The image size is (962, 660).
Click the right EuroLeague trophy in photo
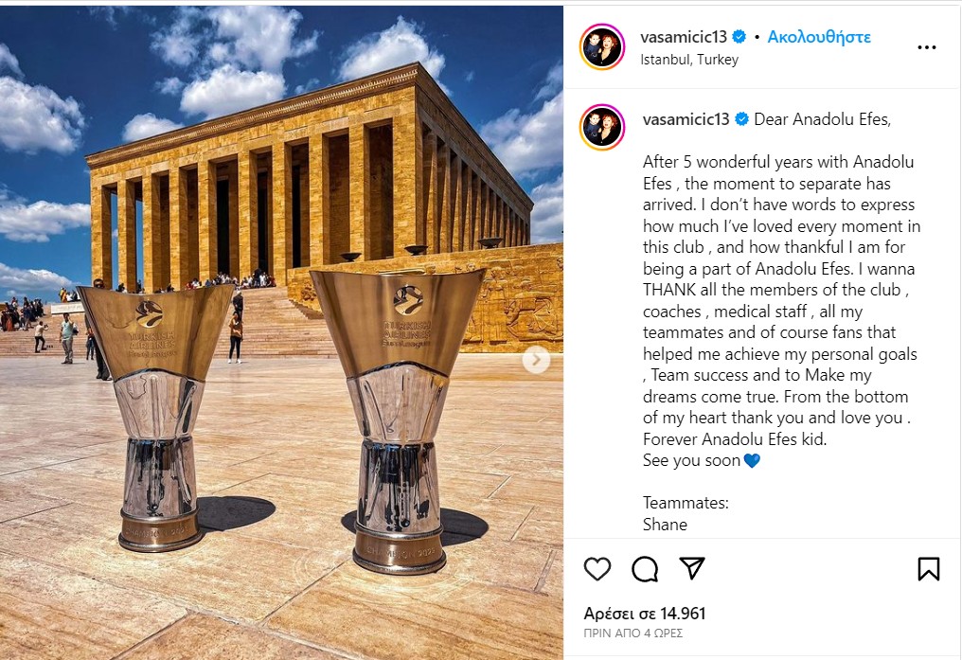coord(398,420)
